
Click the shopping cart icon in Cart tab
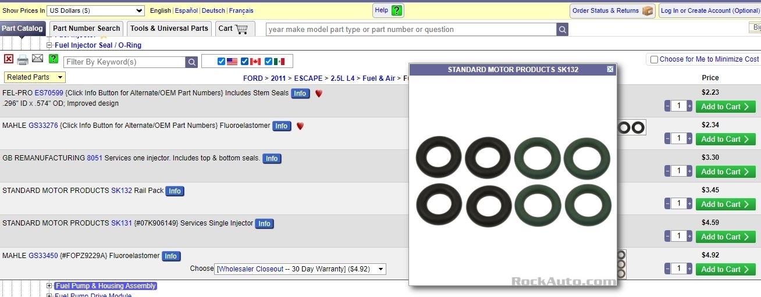tap(242, 28)
